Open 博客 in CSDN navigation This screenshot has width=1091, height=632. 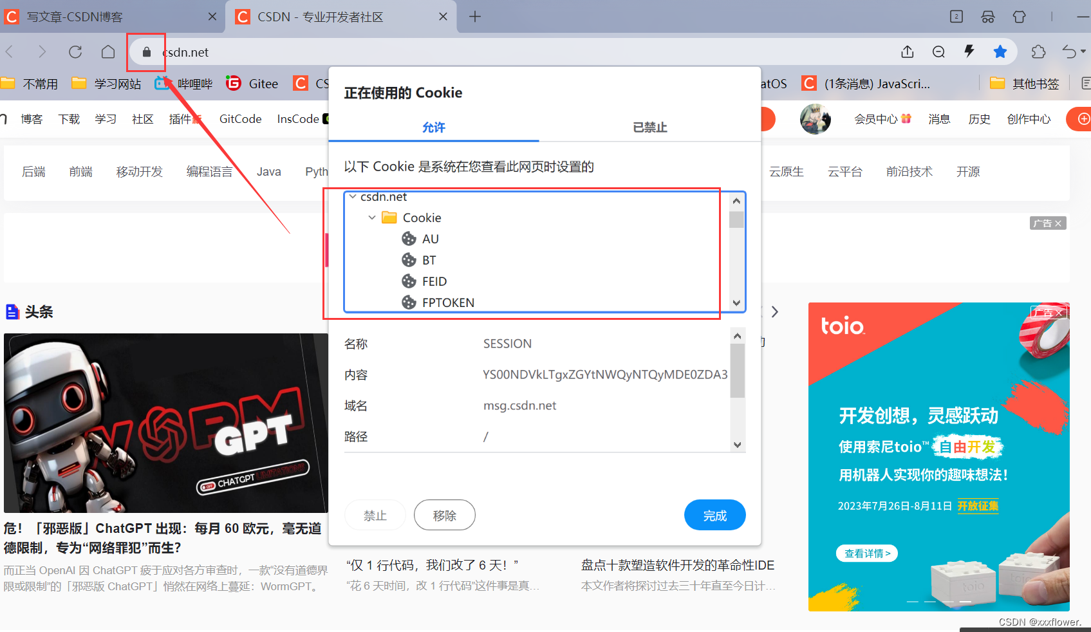pyautogui.click(x=32, y=119)
